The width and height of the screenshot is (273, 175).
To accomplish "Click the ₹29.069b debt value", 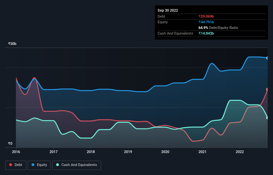I will tap(206, 16).
